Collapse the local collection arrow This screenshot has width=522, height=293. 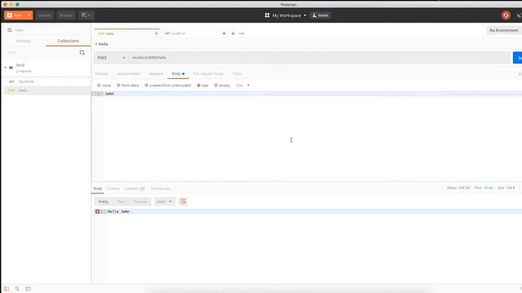(x=6, y=68)
